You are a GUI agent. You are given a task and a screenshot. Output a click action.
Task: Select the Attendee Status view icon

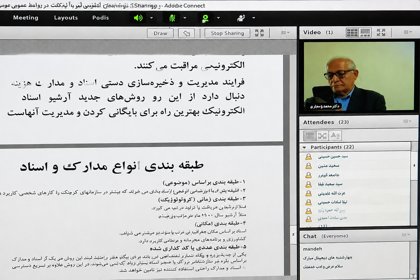coord(335,136)
